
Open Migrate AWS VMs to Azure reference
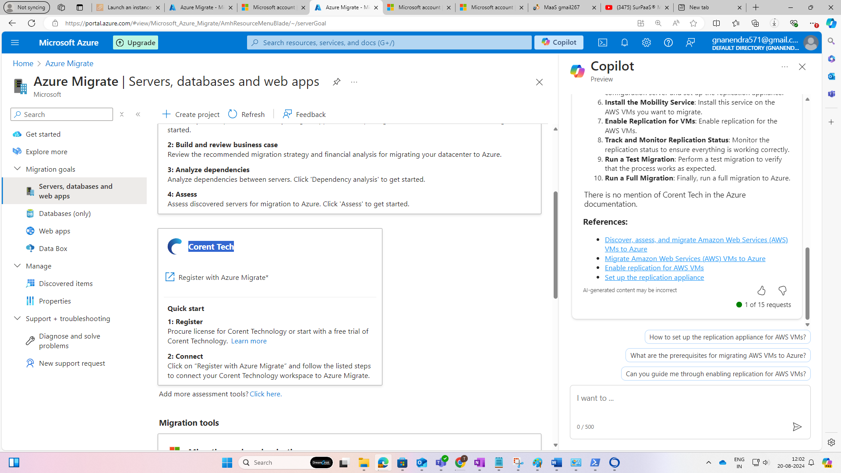pos(685,258)
